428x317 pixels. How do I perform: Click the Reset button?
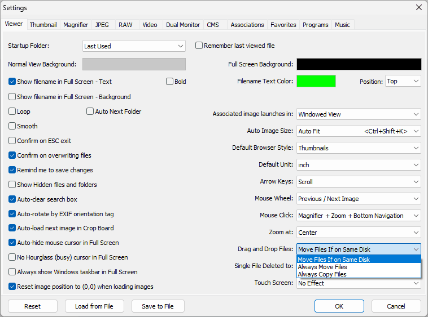pyautogui.click(x=33, y=306)
